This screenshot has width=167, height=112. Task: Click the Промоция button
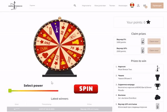click(157, 6)
